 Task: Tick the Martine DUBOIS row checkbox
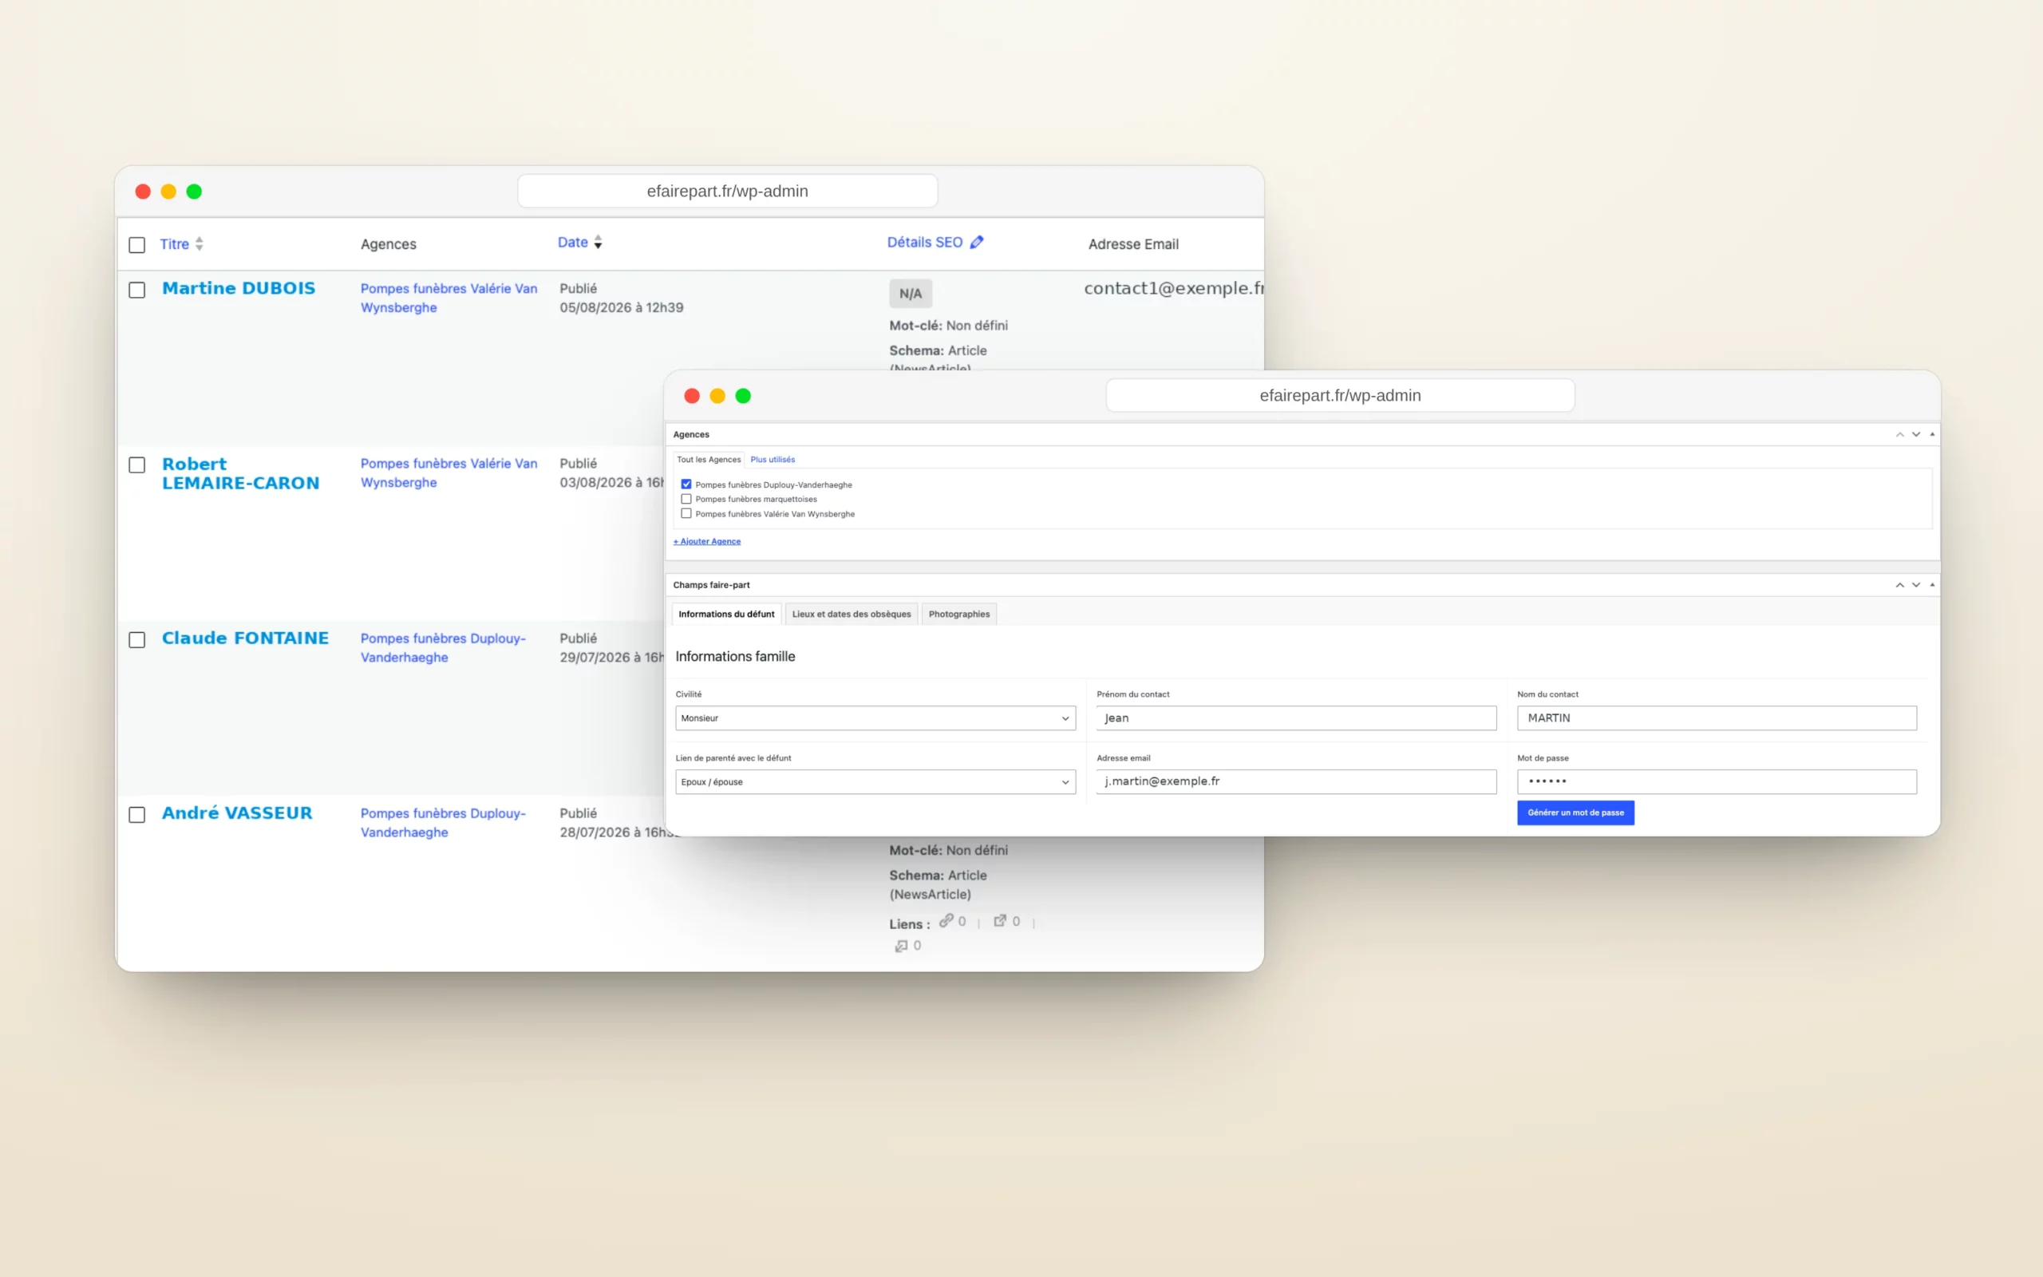pos(136,290)
